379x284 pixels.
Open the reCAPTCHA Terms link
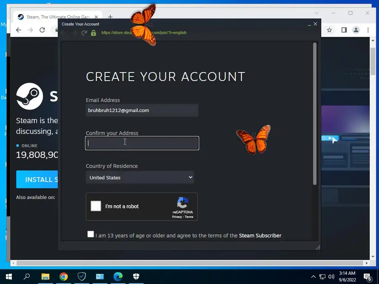pyautogui.click(x=189, y=217)
